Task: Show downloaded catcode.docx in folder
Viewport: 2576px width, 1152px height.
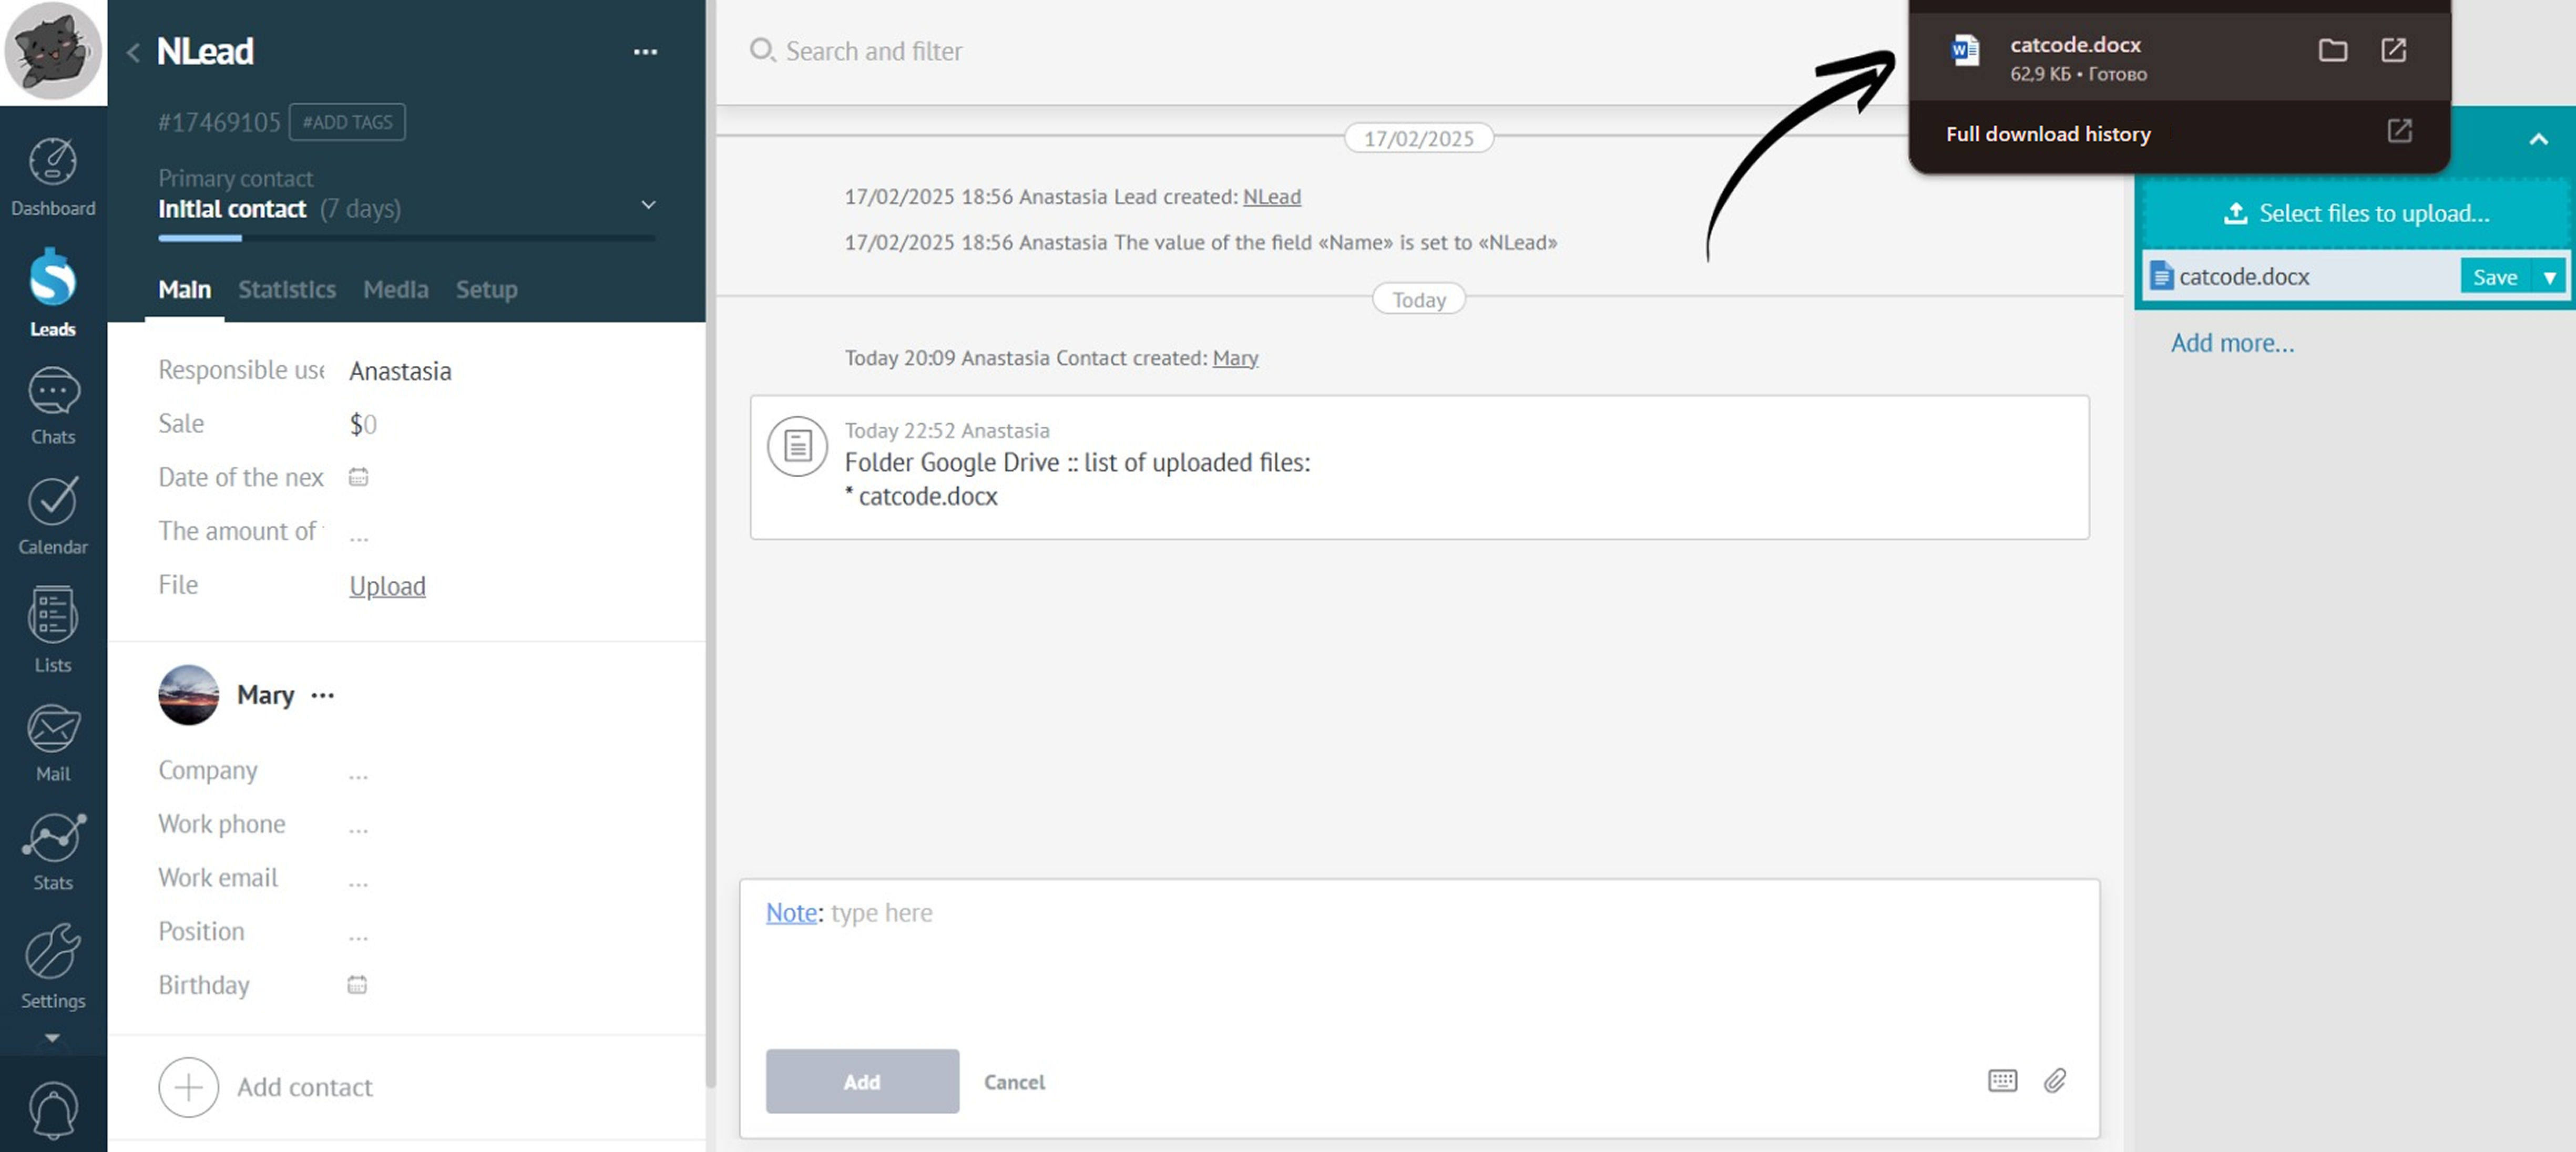Action: pos(2332,50)
